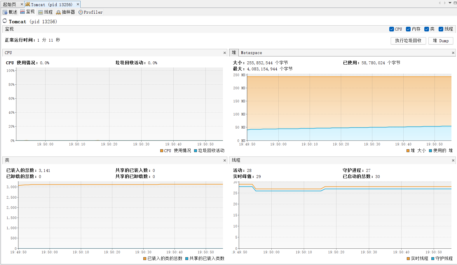Click the CPU panel title
The width and height of the screenshot is (457, 265).
pyautogui.click(x=8, y=53)
